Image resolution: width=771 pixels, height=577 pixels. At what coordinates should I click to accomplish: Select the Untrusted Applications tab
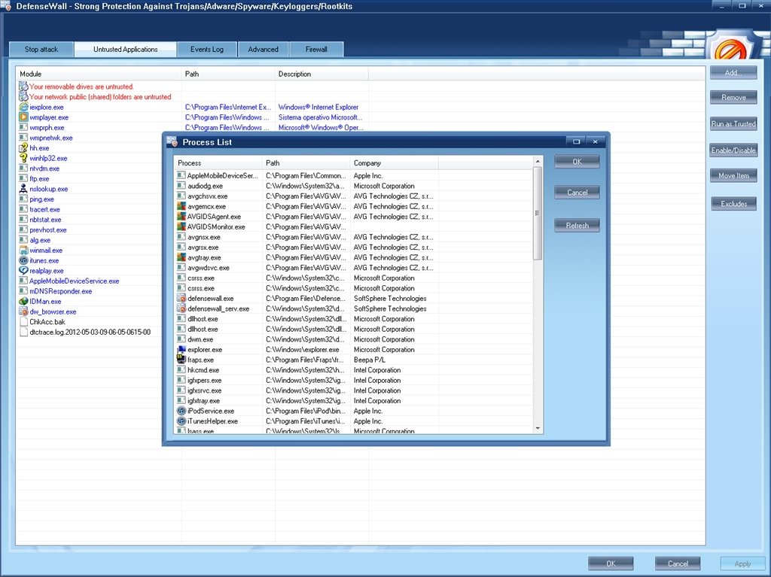126,49
